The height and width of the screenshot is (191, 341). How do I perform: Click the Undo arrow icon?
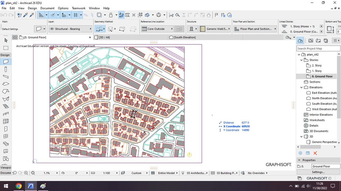[4, 15]
